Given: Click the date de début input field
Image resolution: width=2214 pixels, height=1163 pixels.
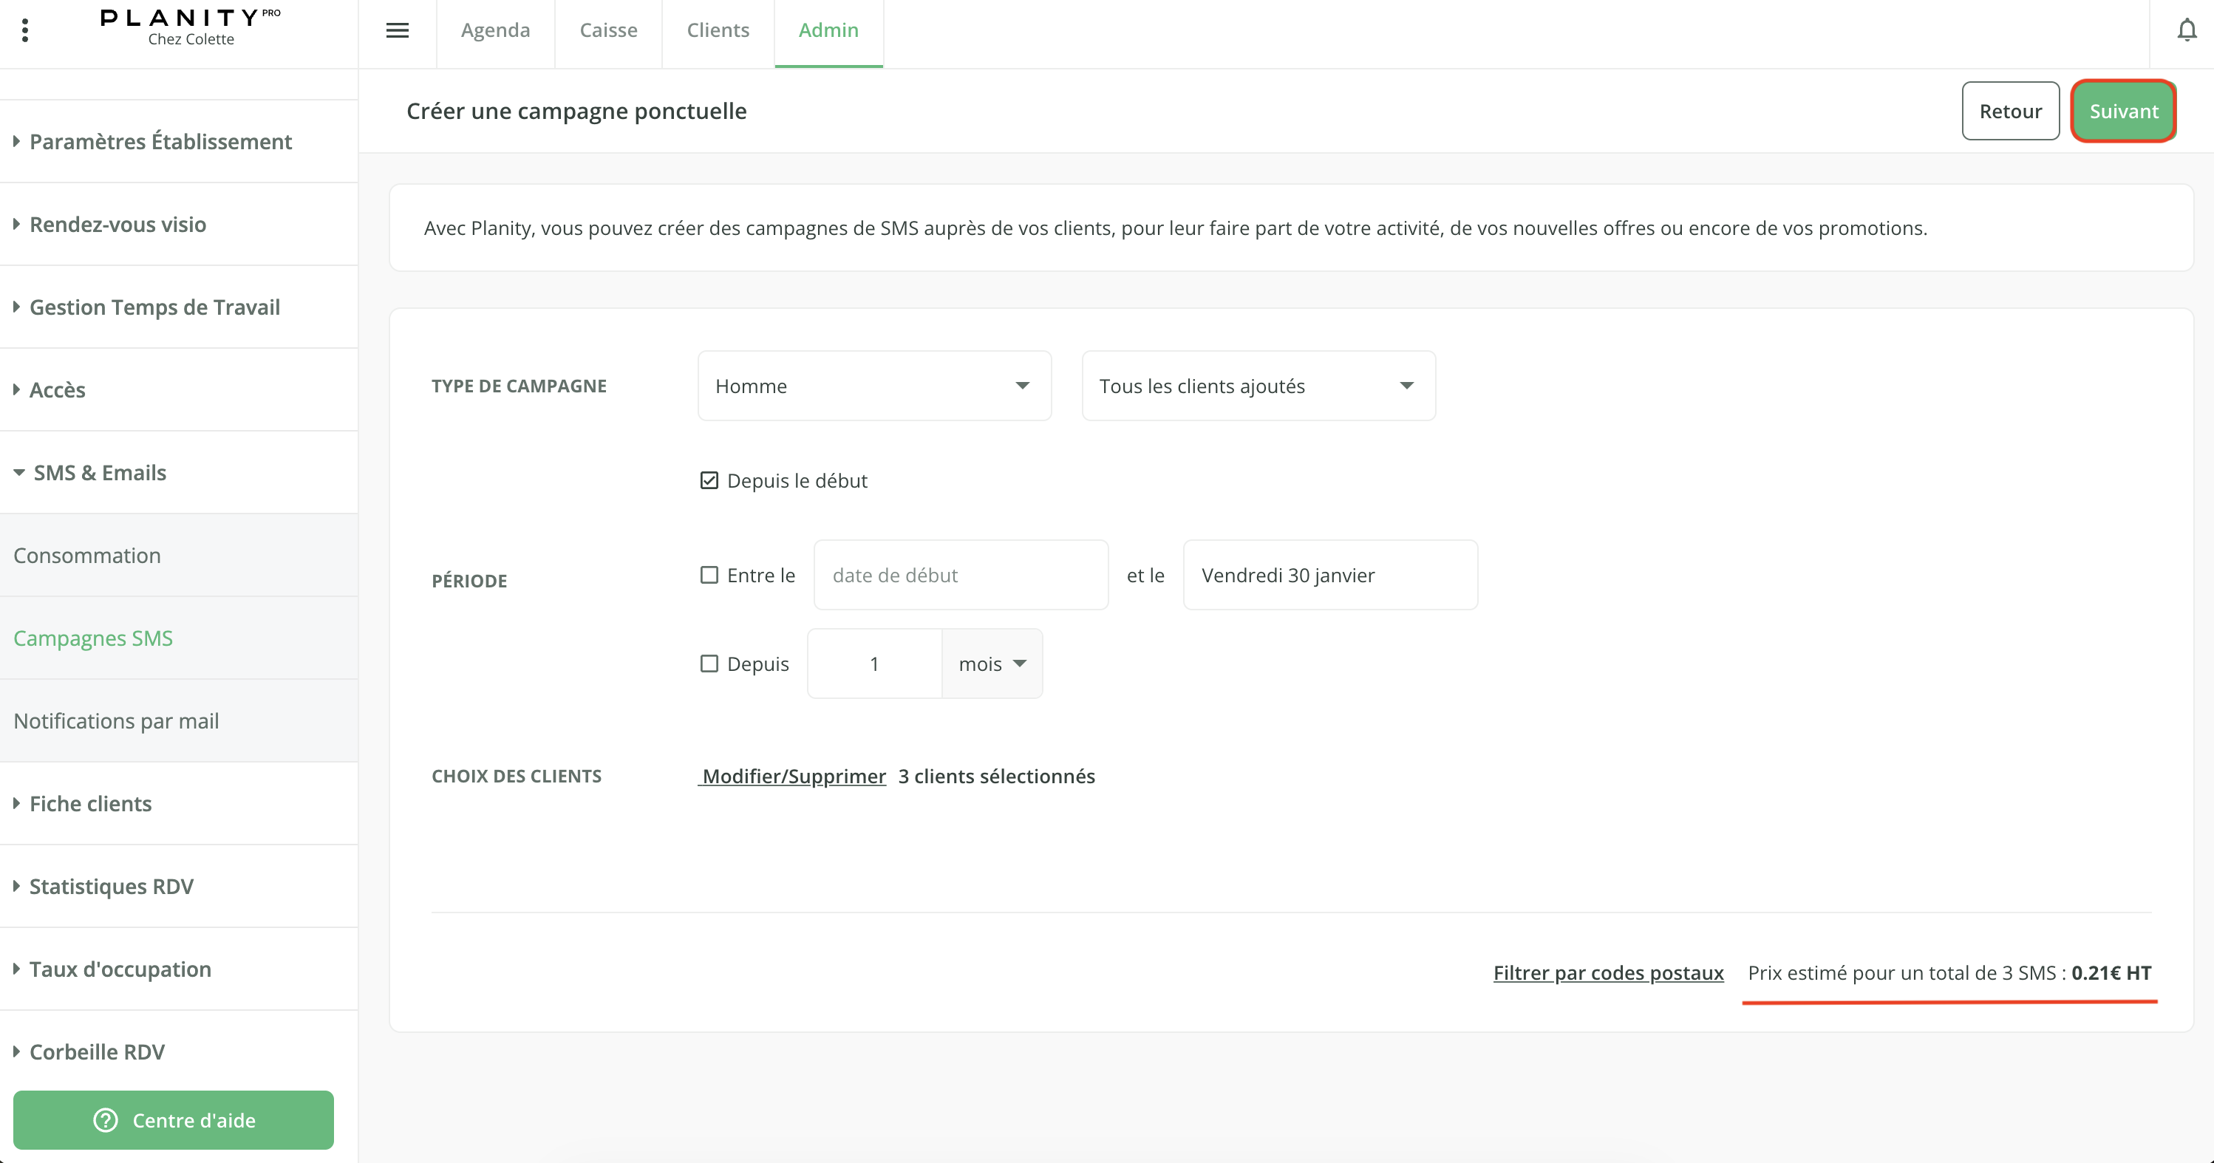Looking at the screenshot, I should [960, 575].
